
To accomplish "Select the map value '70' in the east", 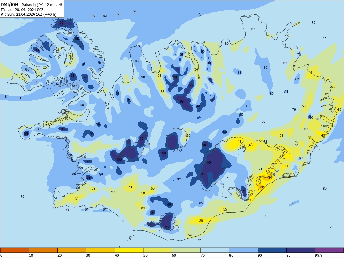I will click(305, 129).
